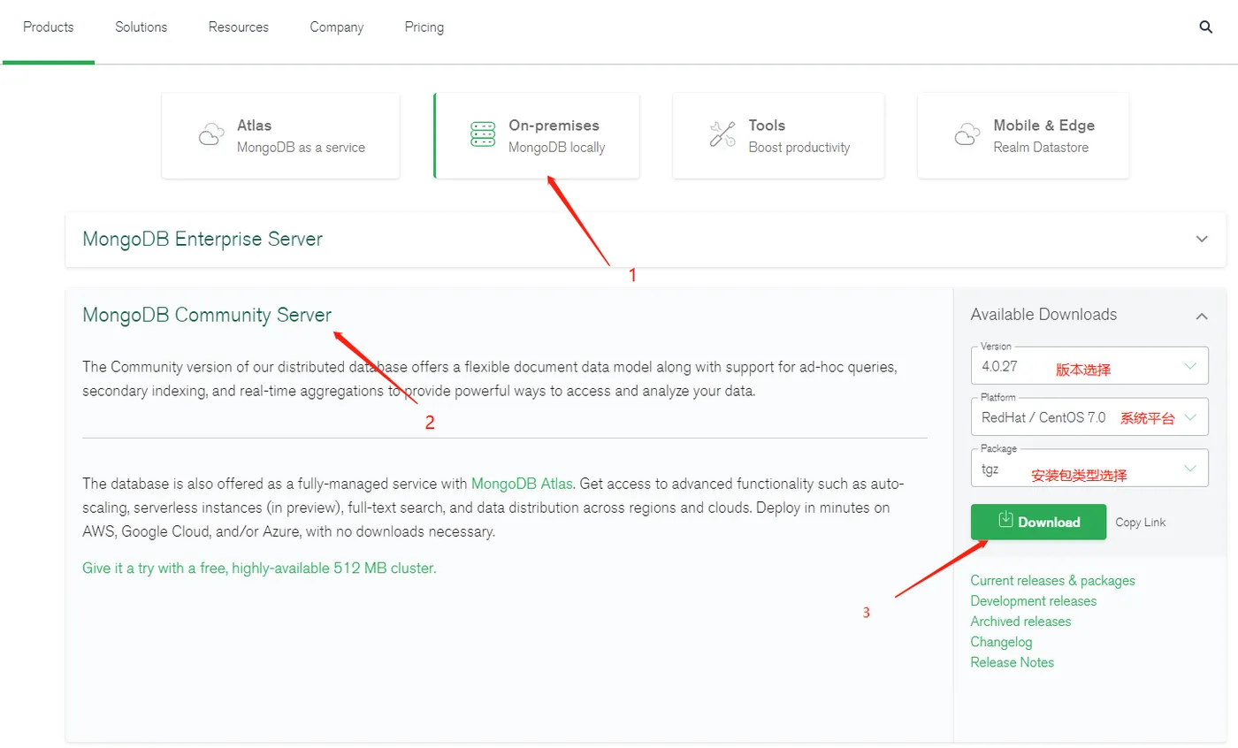1238x748 pixels.
Task: Click the Available Downloads title text
Action: click(x=1043, y=315)
